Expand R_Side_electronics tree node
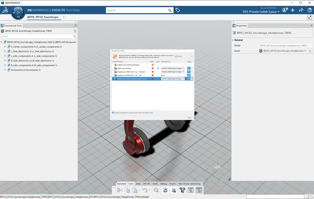The width and height of the screenshot is (314, 199). [x=5, y=61]
